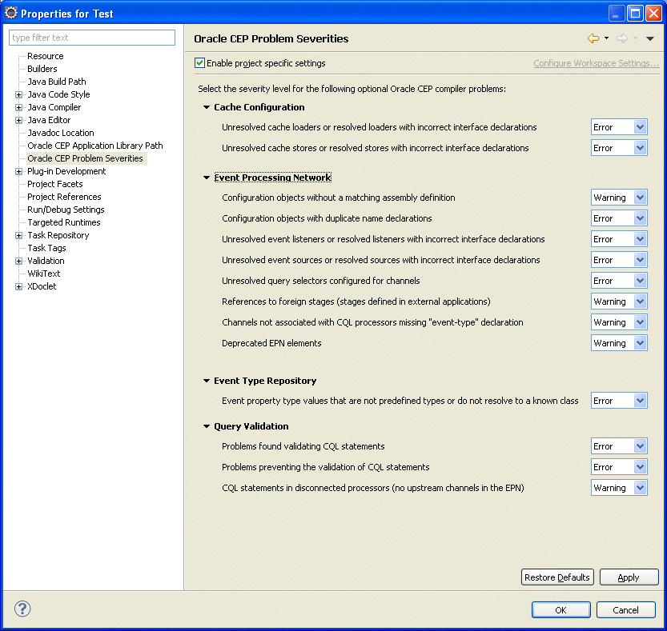Screen dimensions: 667x631
Task: Expand the Java Code Style node
Action: pos(18,94)
